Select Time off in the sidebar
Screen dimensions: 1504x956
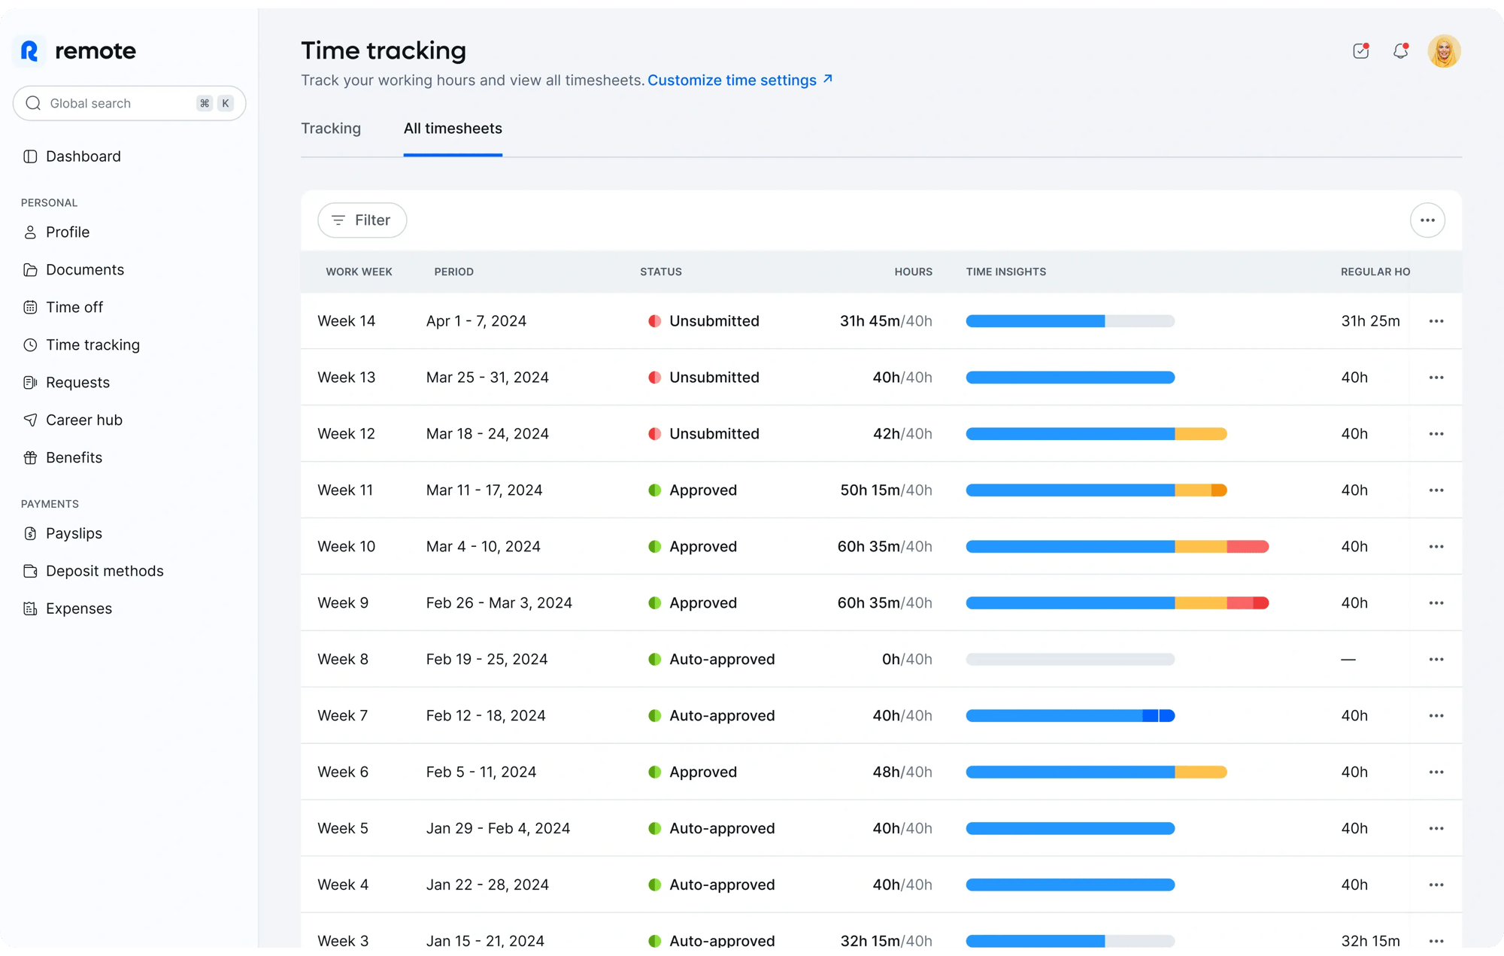pyautogui.click(x=74, y=307)
